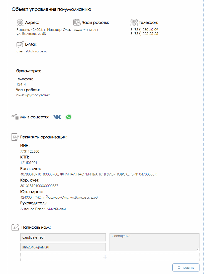The width and height of the screenshot is (204, 274).
Task: Click the Отправить button
Action: coord(186,267)
